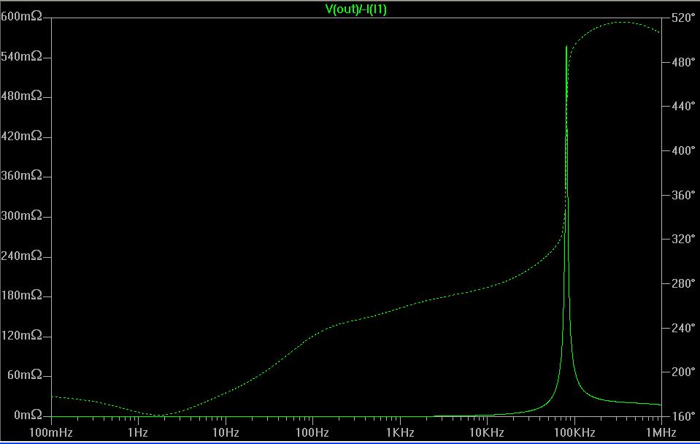Click the 280° phase axis label
Image resolution: width=700 pixels, height=444 pixels.
click(683, 283)
